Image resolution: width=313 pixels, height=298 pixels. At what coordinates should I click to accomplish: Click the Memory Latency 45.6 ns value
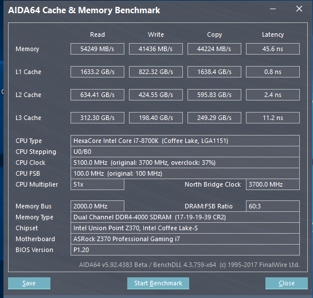(x=273, y=49)
